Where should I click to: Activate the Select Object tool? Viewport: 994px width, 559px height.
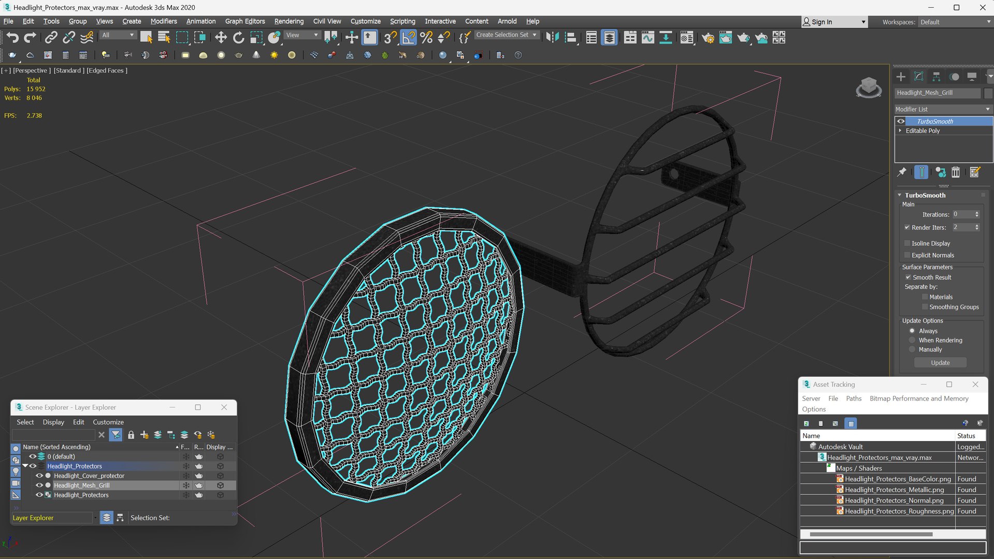146,37
